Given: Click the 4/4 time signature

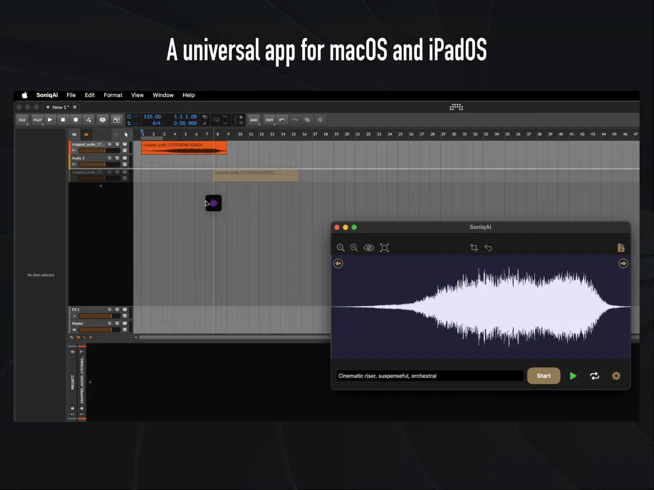Looking at the screenshot, I should point(156,123).
